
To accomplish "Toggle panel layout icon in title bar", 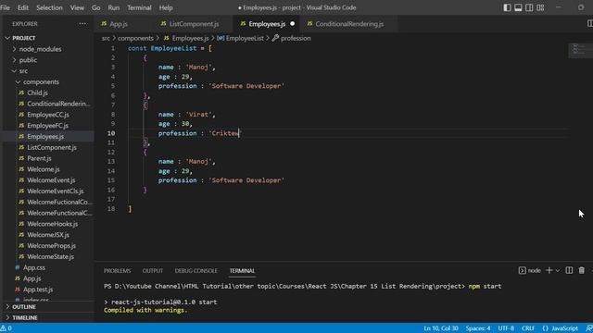I will 518,7.
